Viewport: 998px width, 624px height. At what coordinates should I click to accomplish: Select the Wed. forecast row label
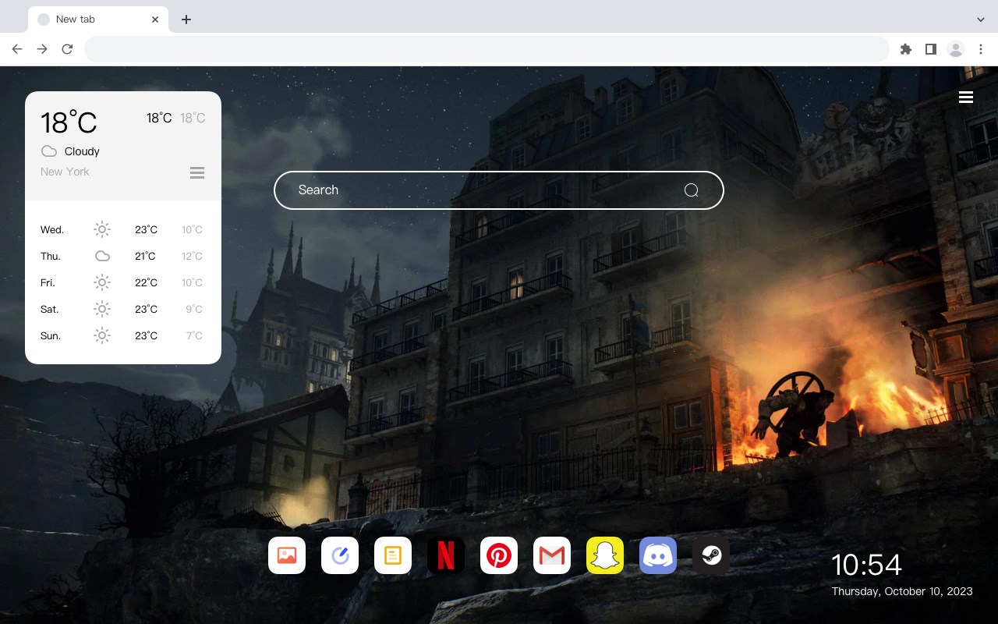(52, 229)
